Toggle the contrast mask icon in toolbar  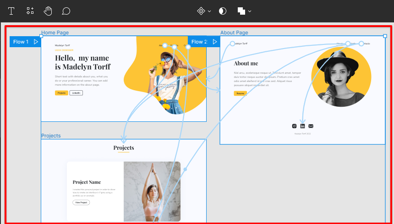click(x=223, y=11)
